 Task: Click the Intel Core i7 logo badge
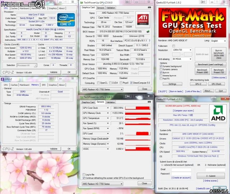(66, 20)
